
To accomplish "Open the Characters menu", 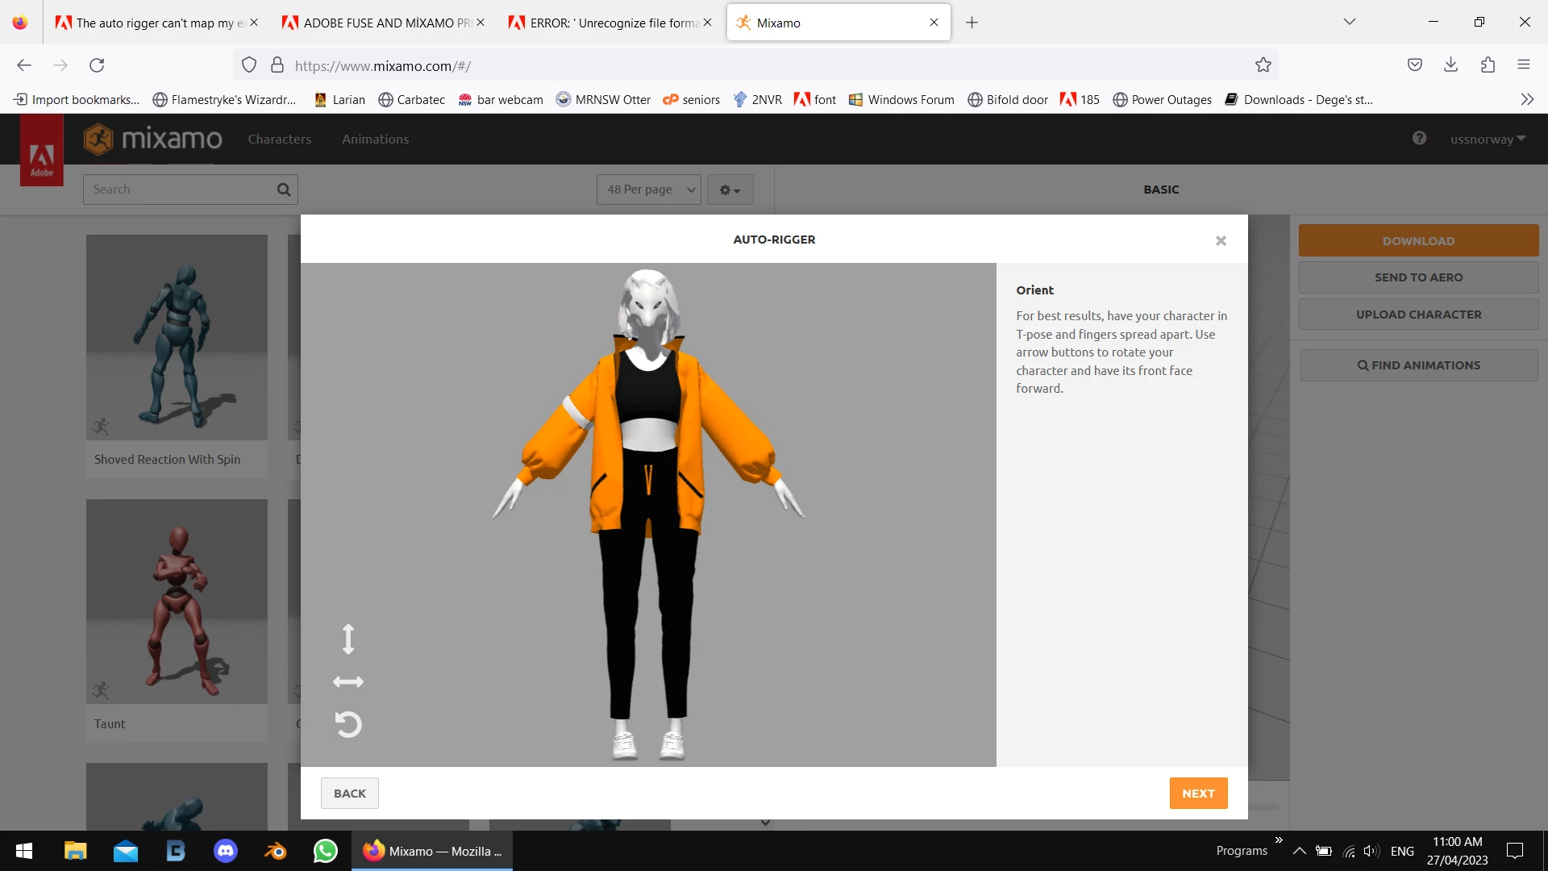I will click(279, 140).
